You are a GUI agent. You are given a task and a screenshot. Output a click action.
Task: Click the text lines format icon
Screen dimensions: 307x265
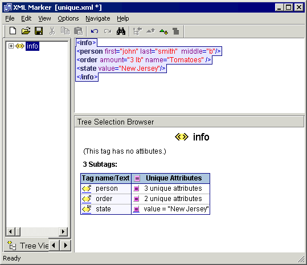click(176, 31)
